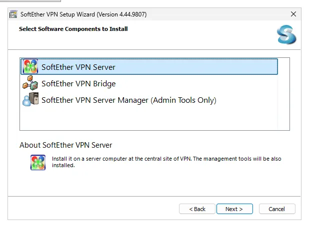Click the About SoftEther VPN Server heading
311x226 pixels.
click(x=65, y=145)
